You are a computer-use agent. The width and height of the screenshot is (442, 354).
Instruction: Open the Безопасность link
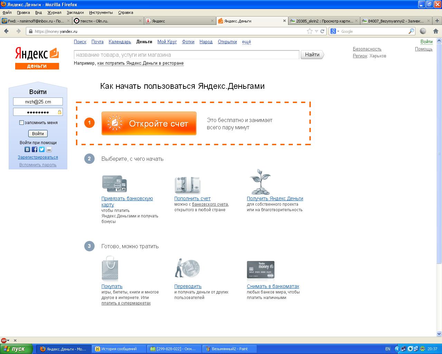[x=367, y=49]
